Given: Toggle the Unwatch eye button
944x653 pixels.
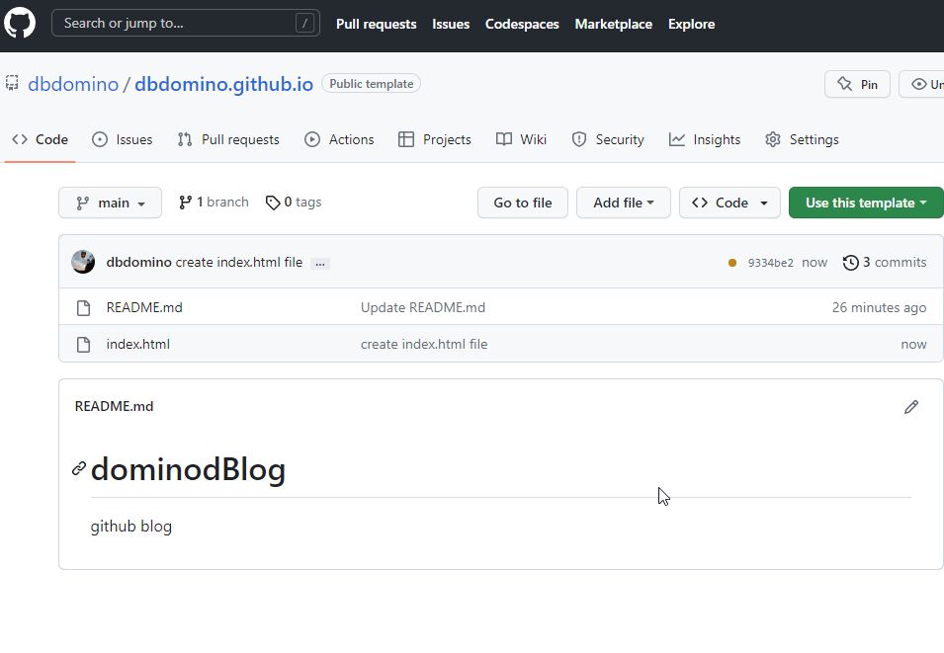Looking at the screenshot, I should click(921, 84).
